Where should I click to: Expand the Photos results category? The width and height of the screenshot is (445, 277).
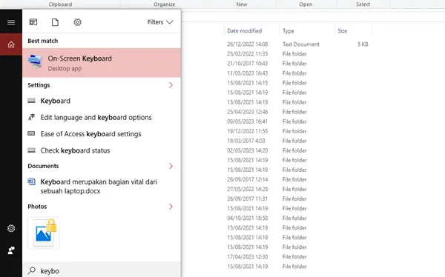[171, 207]
